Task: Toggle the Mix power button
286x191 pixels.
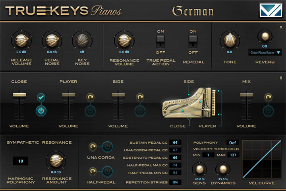Action: click(268, 111)
